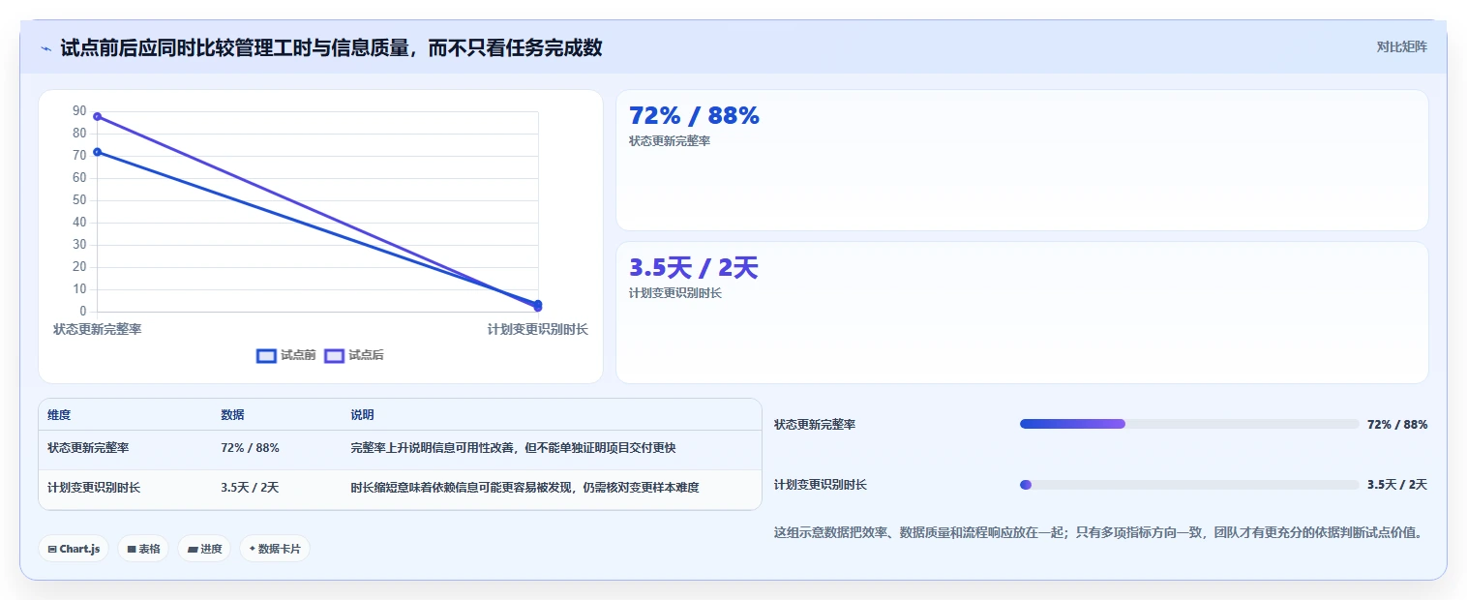The width and height of the screenshot is (1467, 600).
Task: Click the 0 y-axis tick label
Action: tap(83, 312)
